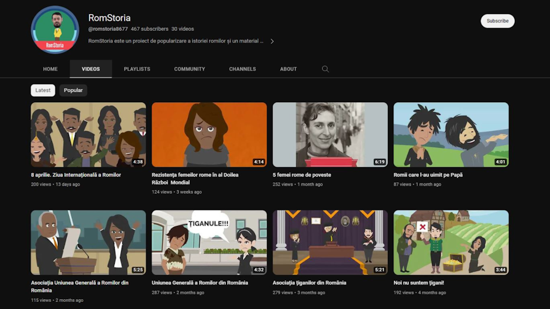This screenshot has height=309, width=550.
Task: Expand channel description with chevron arrow
Action: 272,41
